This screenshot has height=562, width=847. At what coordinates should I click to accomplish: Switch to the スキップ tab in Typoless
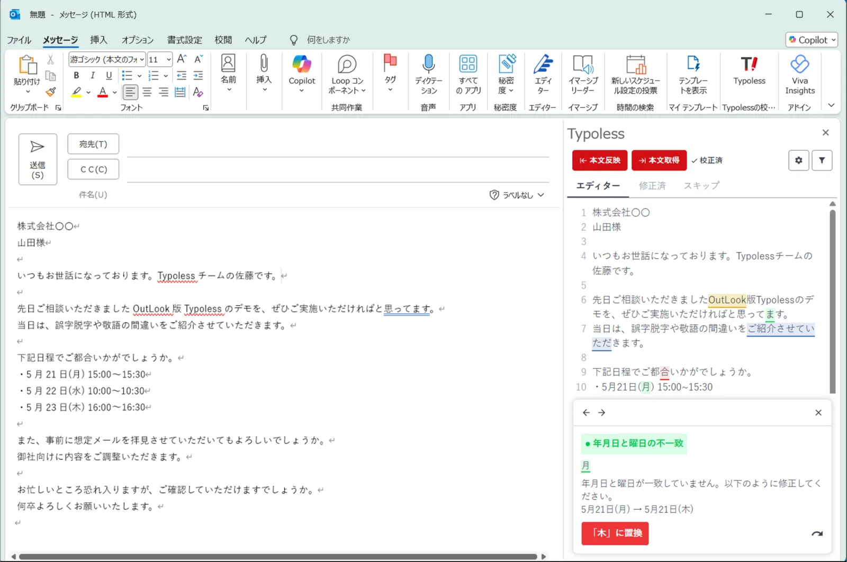[x=701, y=186]
